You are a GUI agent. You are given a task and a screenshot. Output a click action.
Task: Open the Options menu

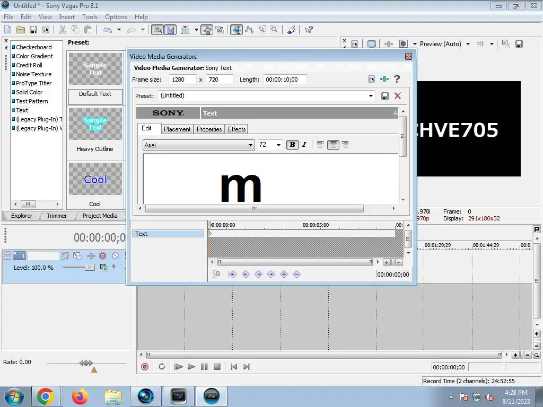(x=116, y=16)
